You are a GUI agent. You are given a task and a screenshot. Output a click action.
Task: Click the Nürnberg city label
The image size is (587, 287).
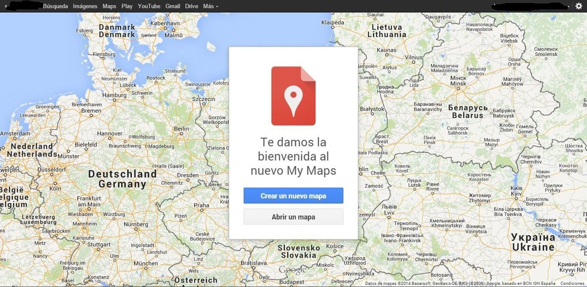click(136, 224)
